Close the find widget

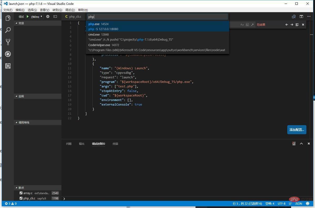pyautogui.click(x=303, y=25)
